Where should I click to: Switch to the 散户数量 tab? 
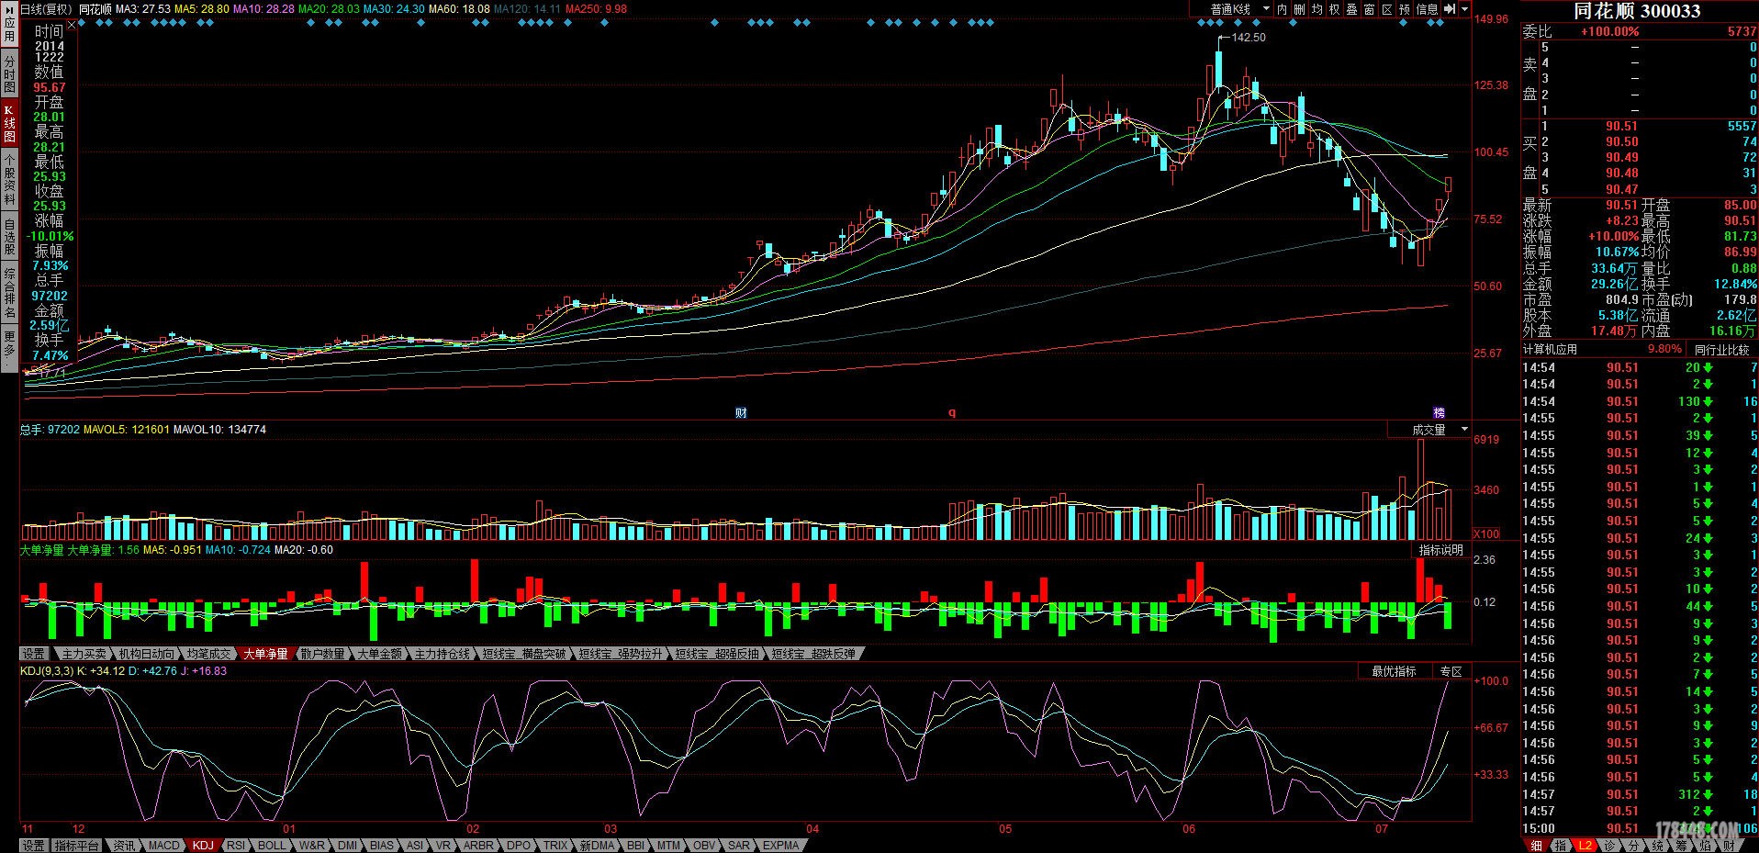coord(322,654)
